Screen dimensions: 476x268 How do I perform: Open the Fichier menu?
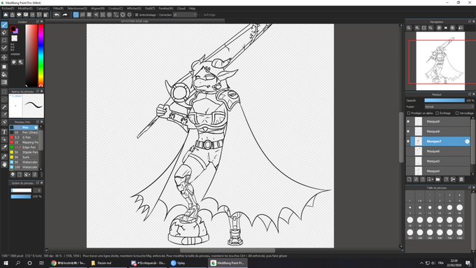(8, 8)
